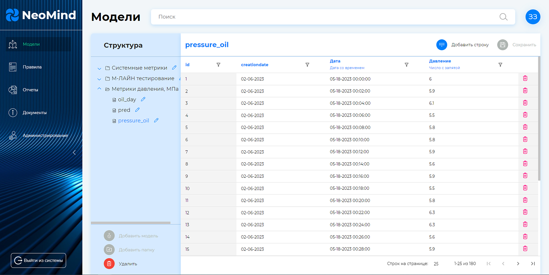Viewport: 549px width, 275px height.
Task: Collapse the left sidebar with the arrow
Action: click(x=74, y=153)
